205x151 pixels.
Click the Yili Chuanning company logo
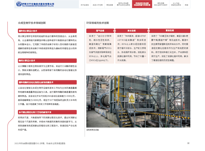[x=35, y=4]
